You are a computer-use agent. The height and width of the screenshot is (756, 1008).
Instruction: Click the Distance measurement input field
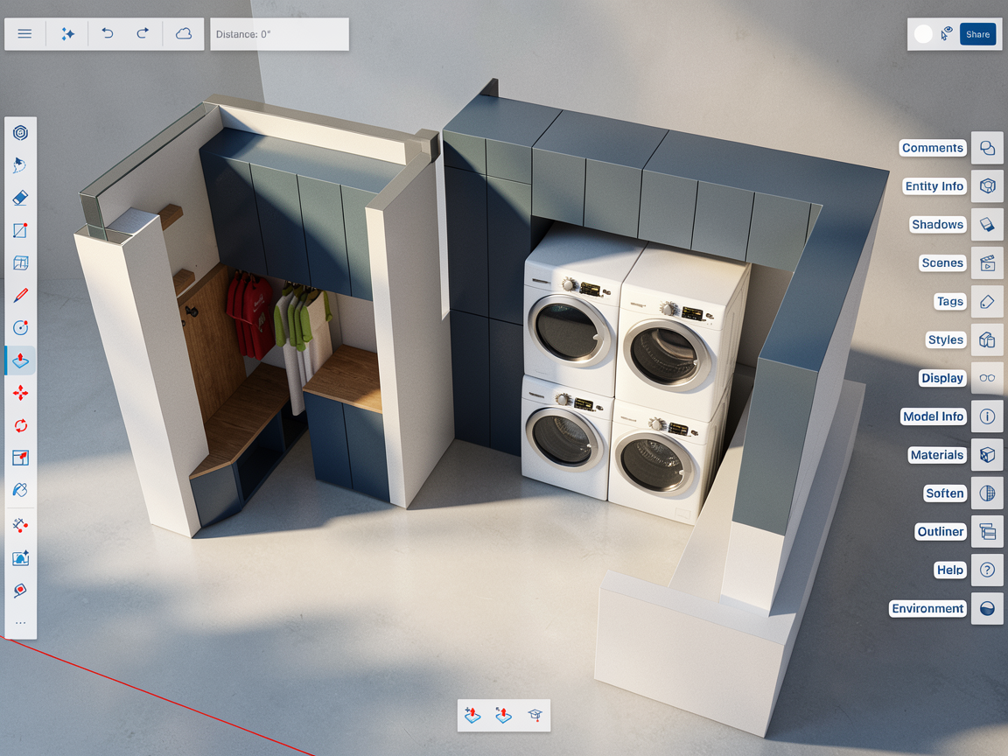tap(279, 34)
